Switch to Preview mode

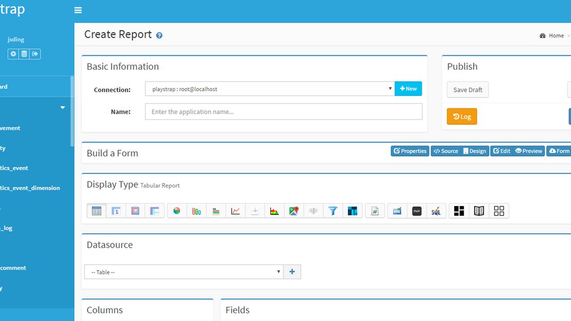(x=528, y=151)
